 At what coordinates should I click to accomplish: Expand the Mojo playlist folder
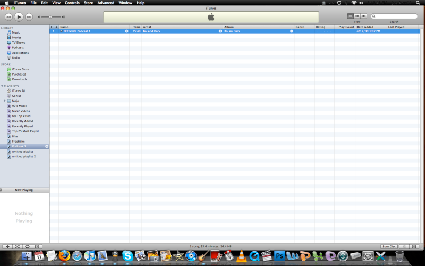pyautogui.click(x=5, y=101)
